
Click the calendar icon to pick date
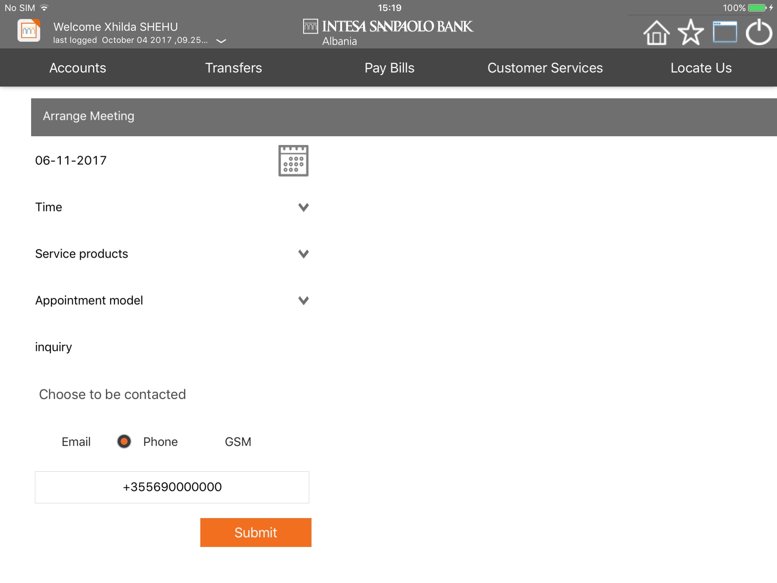point(293,161)
